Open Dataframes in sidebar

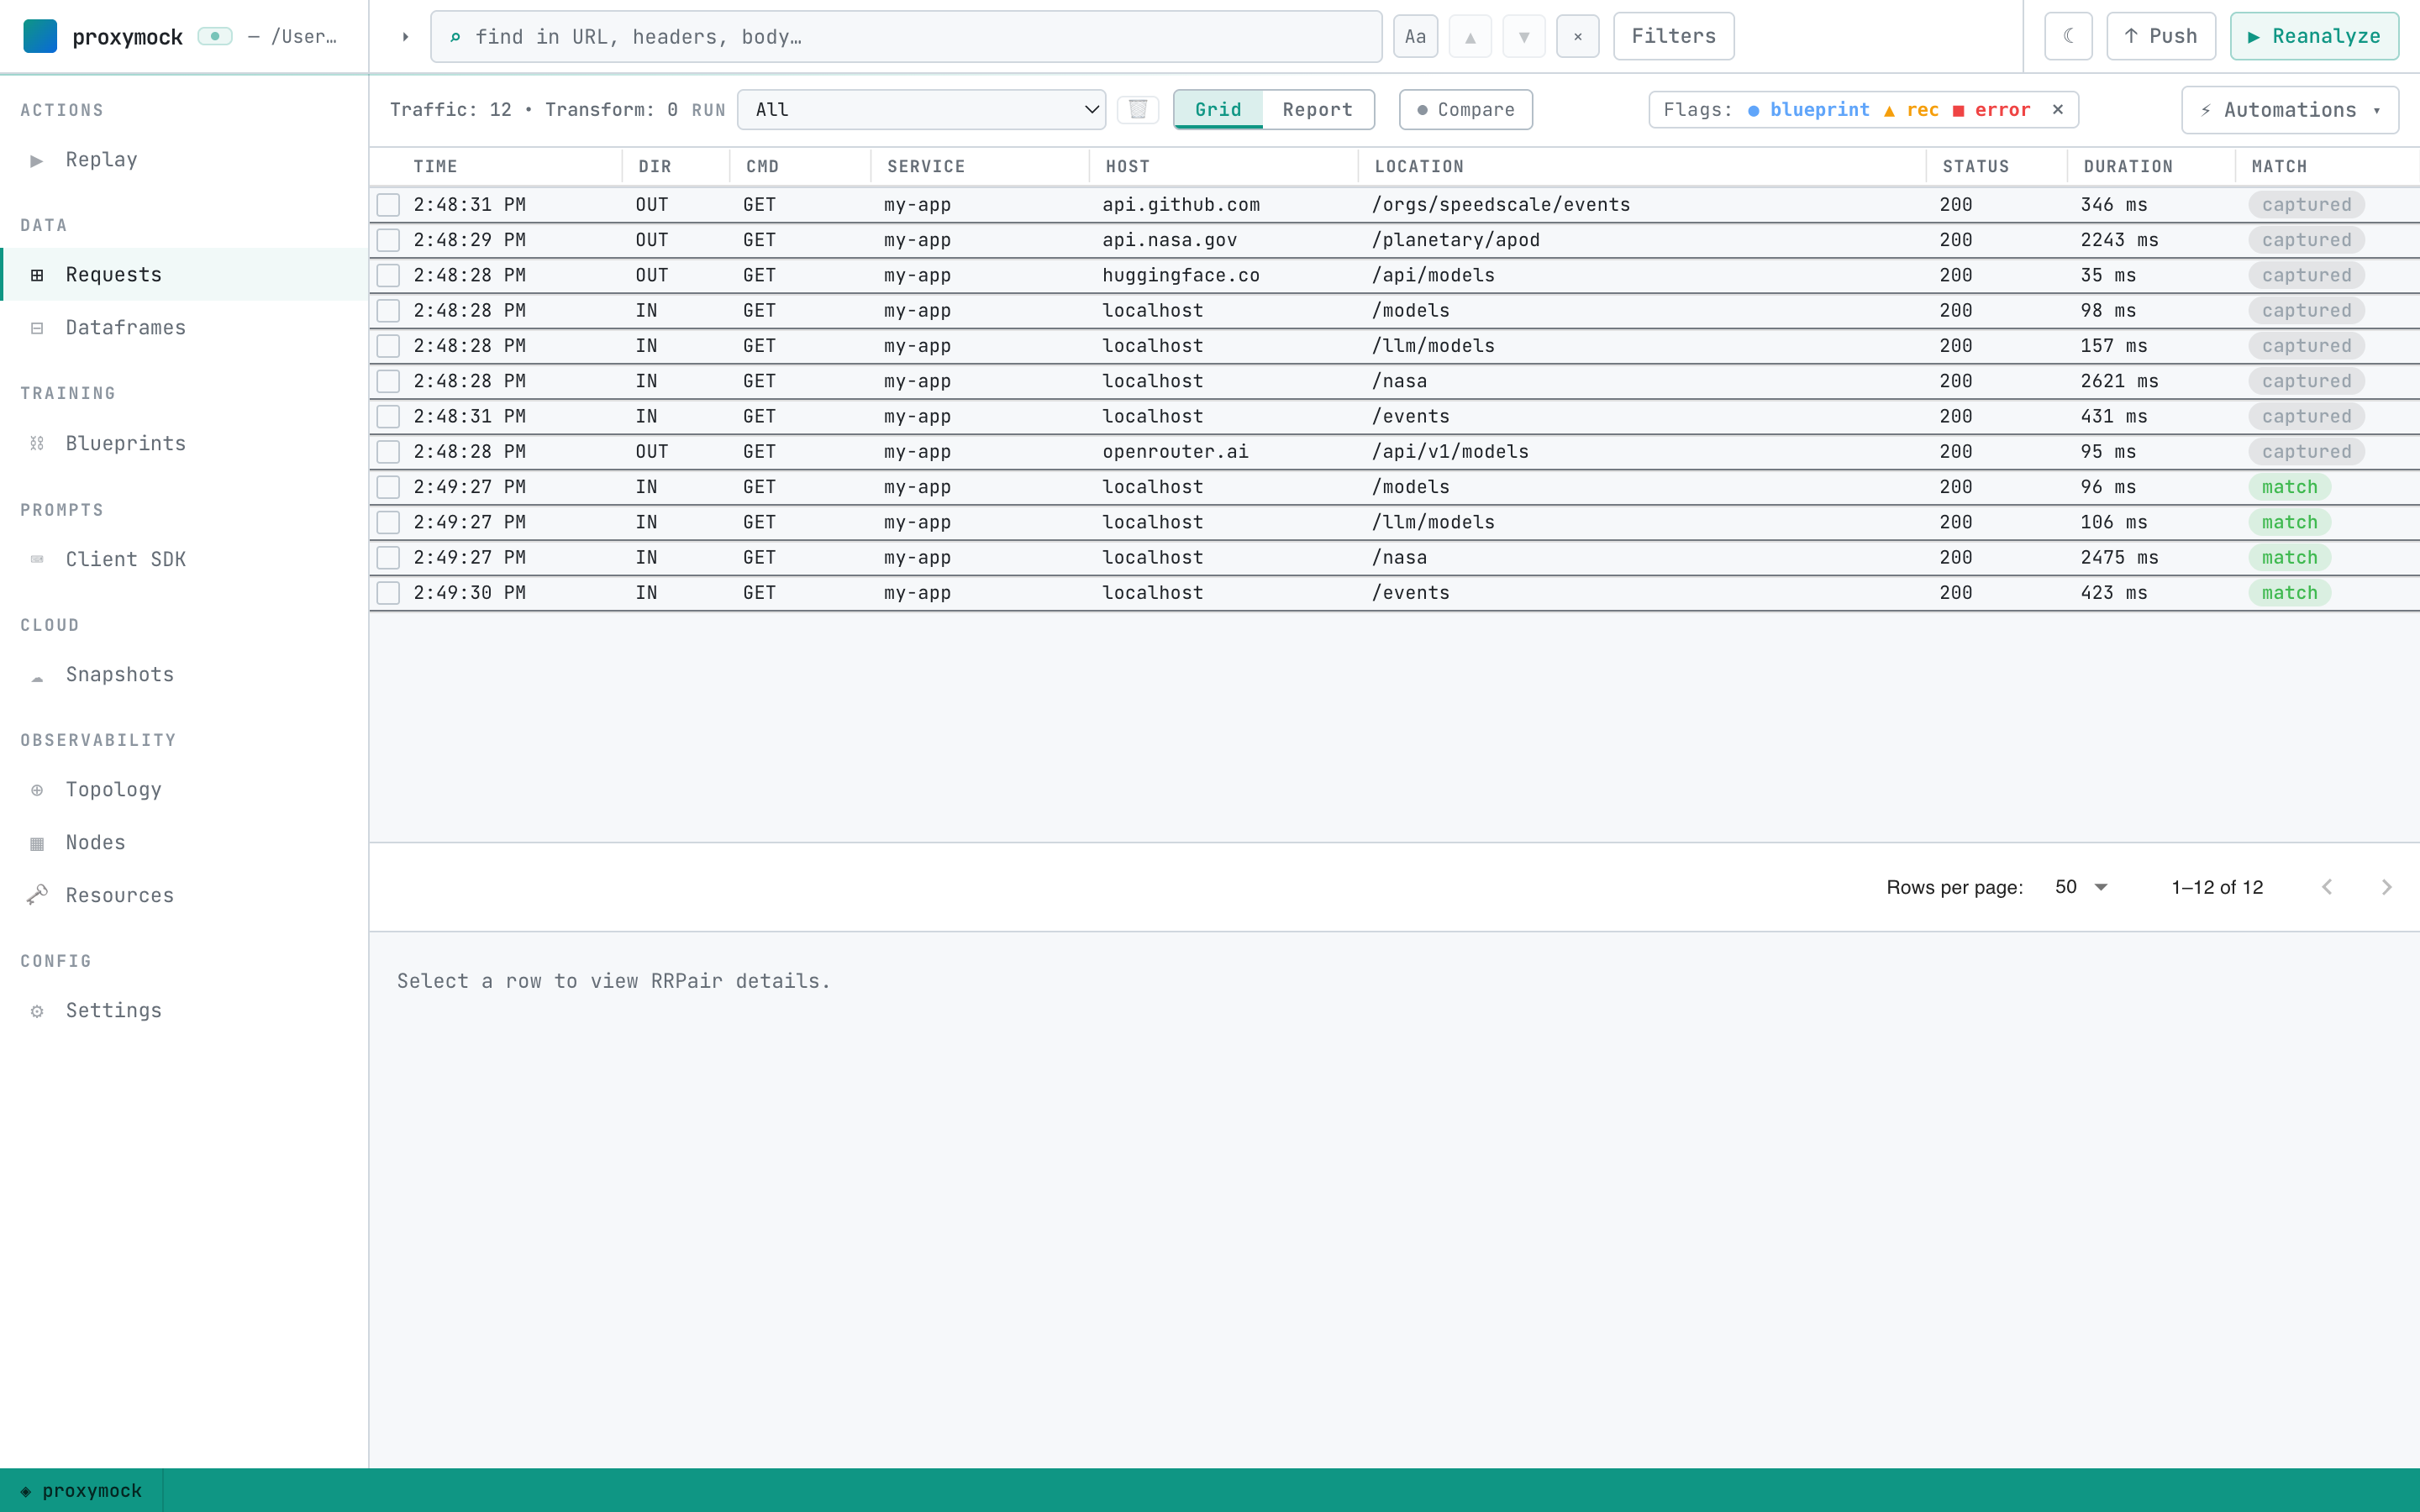coord(184,328)
